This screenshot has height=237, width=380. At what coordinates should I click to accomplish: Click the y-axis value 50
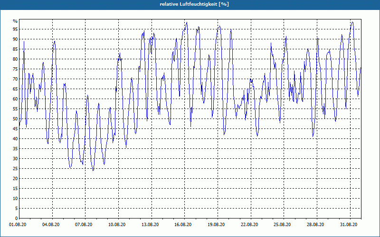coord(15,119)
